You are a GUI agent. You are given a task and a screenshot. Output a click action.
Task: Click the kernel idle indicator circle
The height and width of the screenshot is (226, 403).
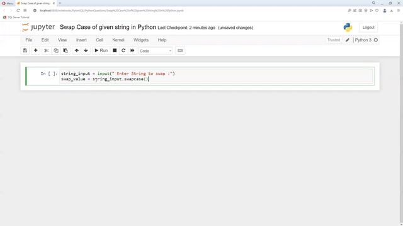376,40
